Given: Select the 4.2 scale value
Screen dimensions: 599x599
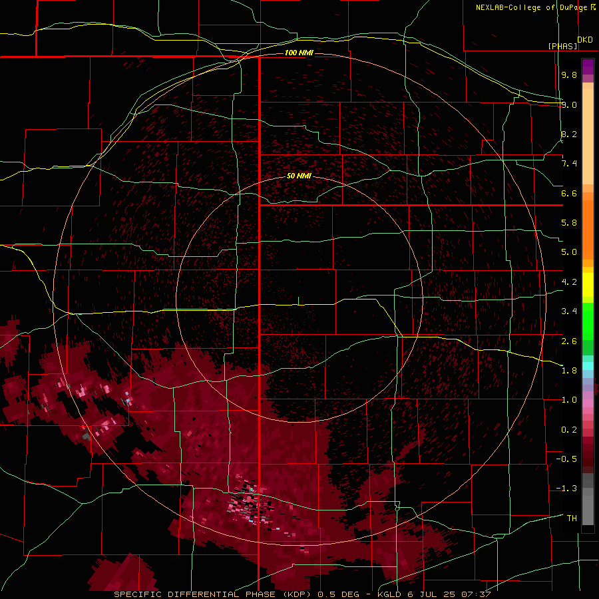Looking at the screenshot, I should tap(569, 282).
